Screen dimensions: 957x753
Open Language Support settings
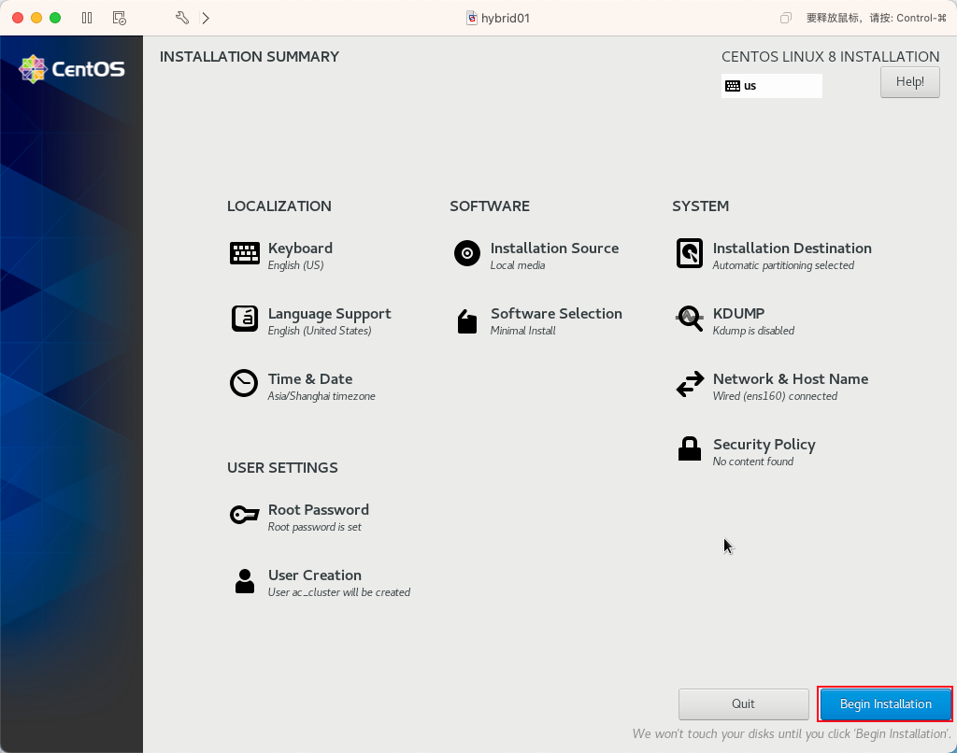[x=330, y=314]
